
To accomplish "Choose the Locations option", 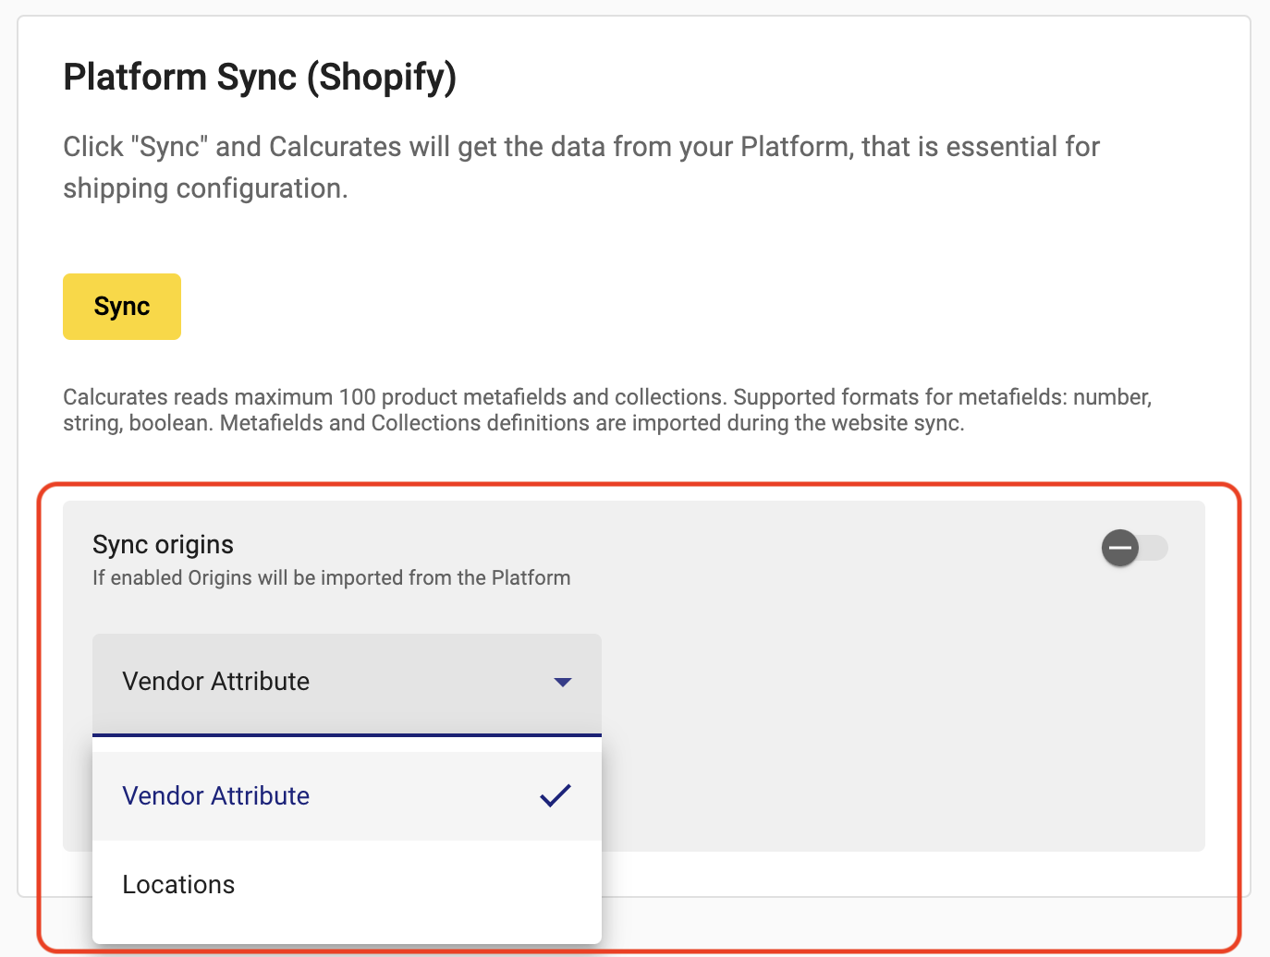I will coord(347,885).
